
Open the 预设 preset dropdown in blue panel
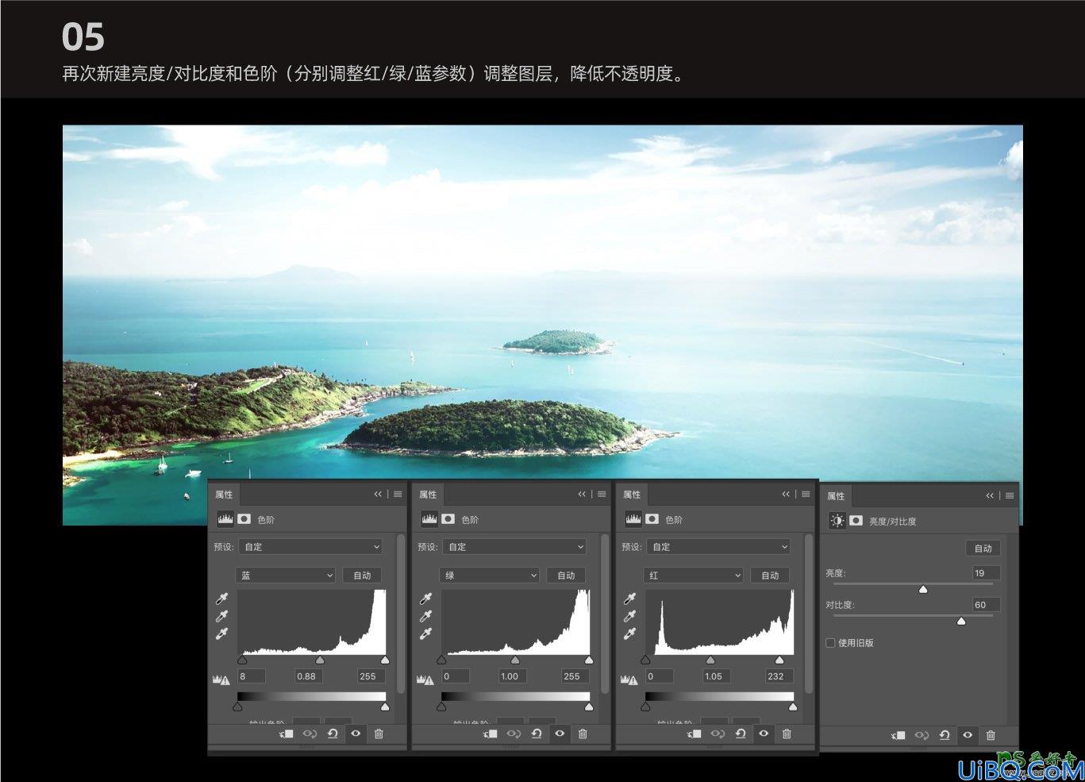click(311, 547)
